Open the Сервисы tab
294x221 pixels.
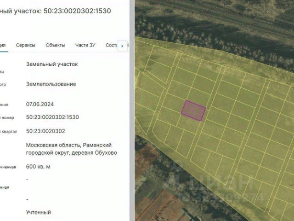pyautogui.click(x=26, y=45)
